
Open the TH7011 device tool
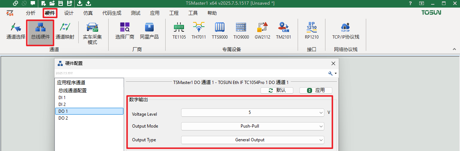pyautogui.click(x=198, y=31)
